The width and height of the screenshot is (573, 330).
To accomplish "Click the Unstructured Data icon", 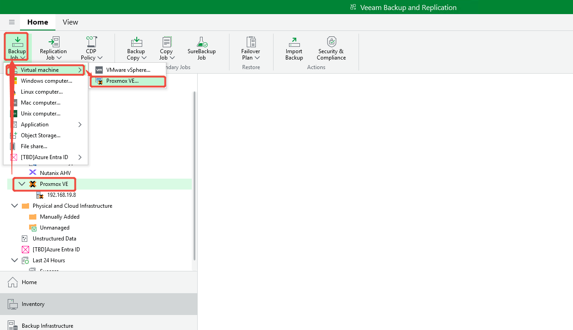I will click(x=25, y=239).
